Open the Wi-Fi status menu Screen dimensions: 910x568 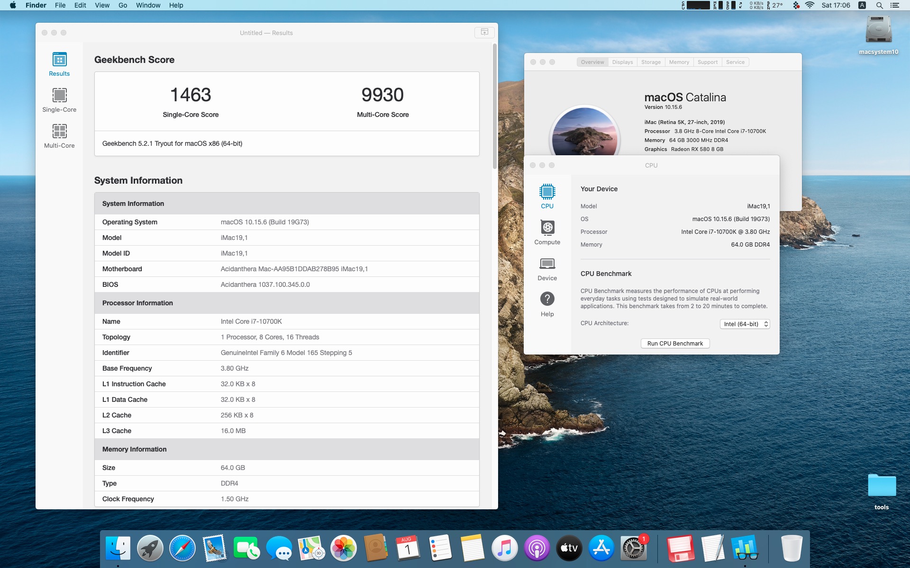[810, 5]
